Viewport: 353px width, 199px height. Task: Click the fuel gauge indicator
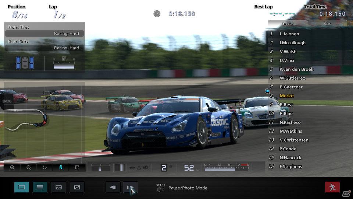[64, 63]
